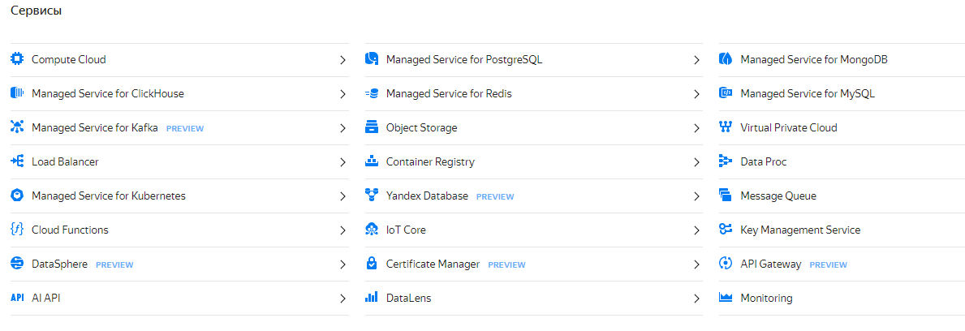Click the Message Queue icon
Image resolution: width=965 pixels, height=331 pixels.
click(x=726, y=196)
